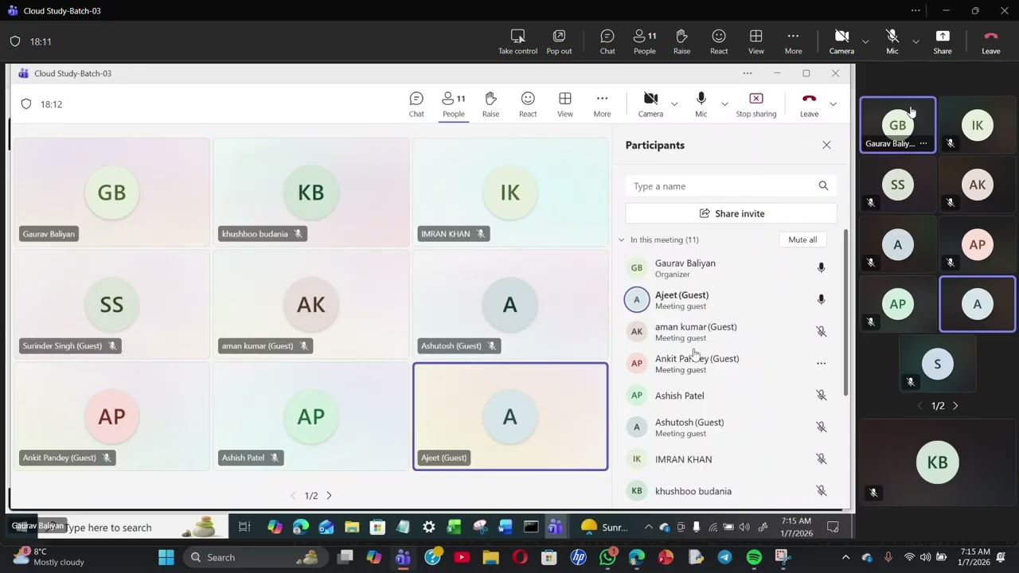This screenshot has height=573, width=1019.
Task: Toggle People pane in the shared window toolbar
Action: pyautogui.click(x=453, y=104)
